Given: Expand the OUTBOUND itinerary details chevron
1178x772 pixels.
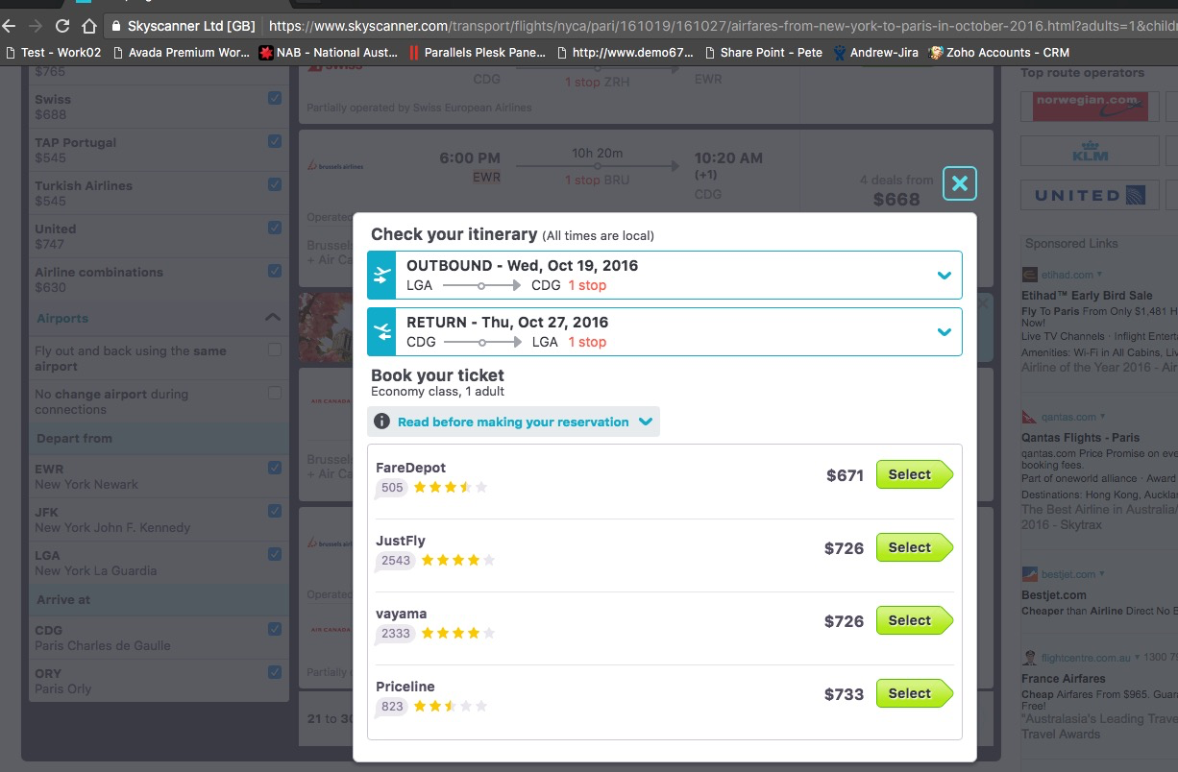Looking at the screenshot, I should [x=944, y=276].
